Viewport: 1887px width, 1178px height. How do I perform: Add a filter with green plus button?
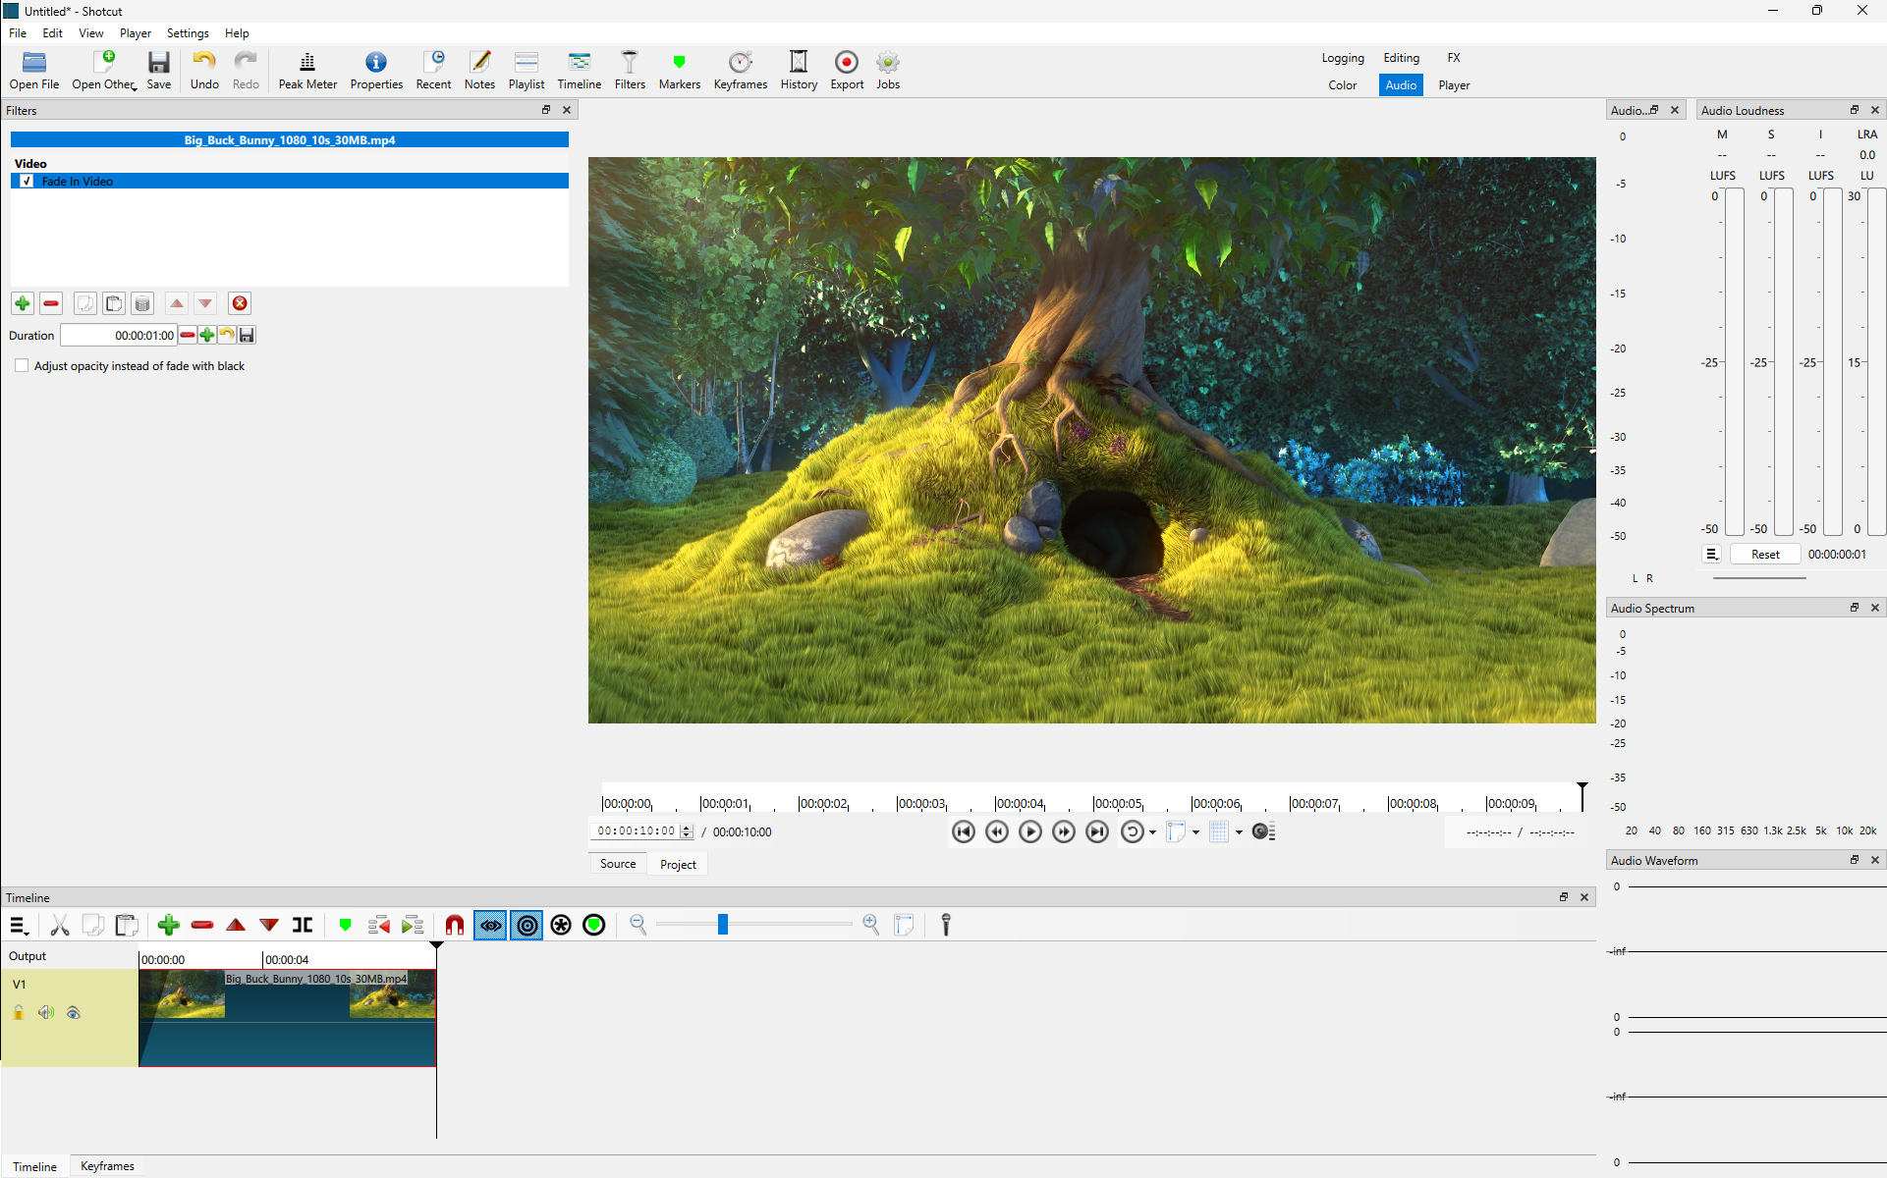(x=23, y=303)
